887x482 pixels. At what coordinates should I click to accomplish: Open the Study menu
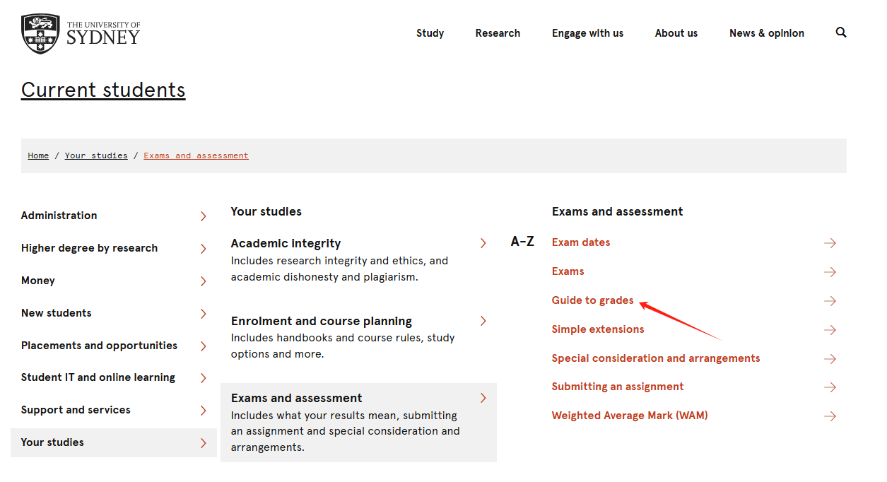tap(430, 33)
